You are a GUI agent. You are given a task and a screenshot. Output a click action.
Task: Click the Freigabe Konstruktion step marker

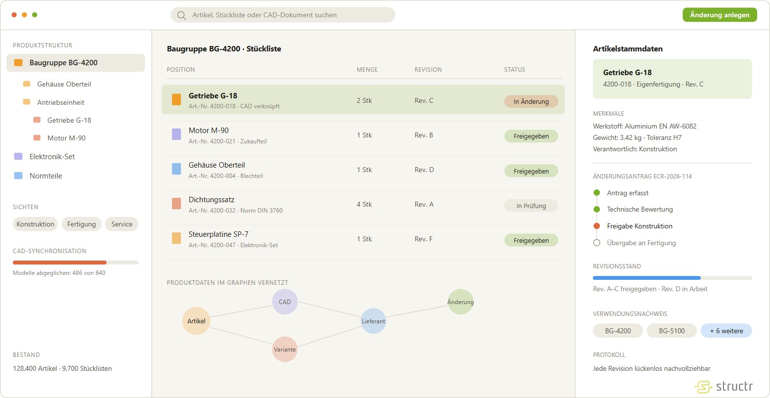point(597,226)
